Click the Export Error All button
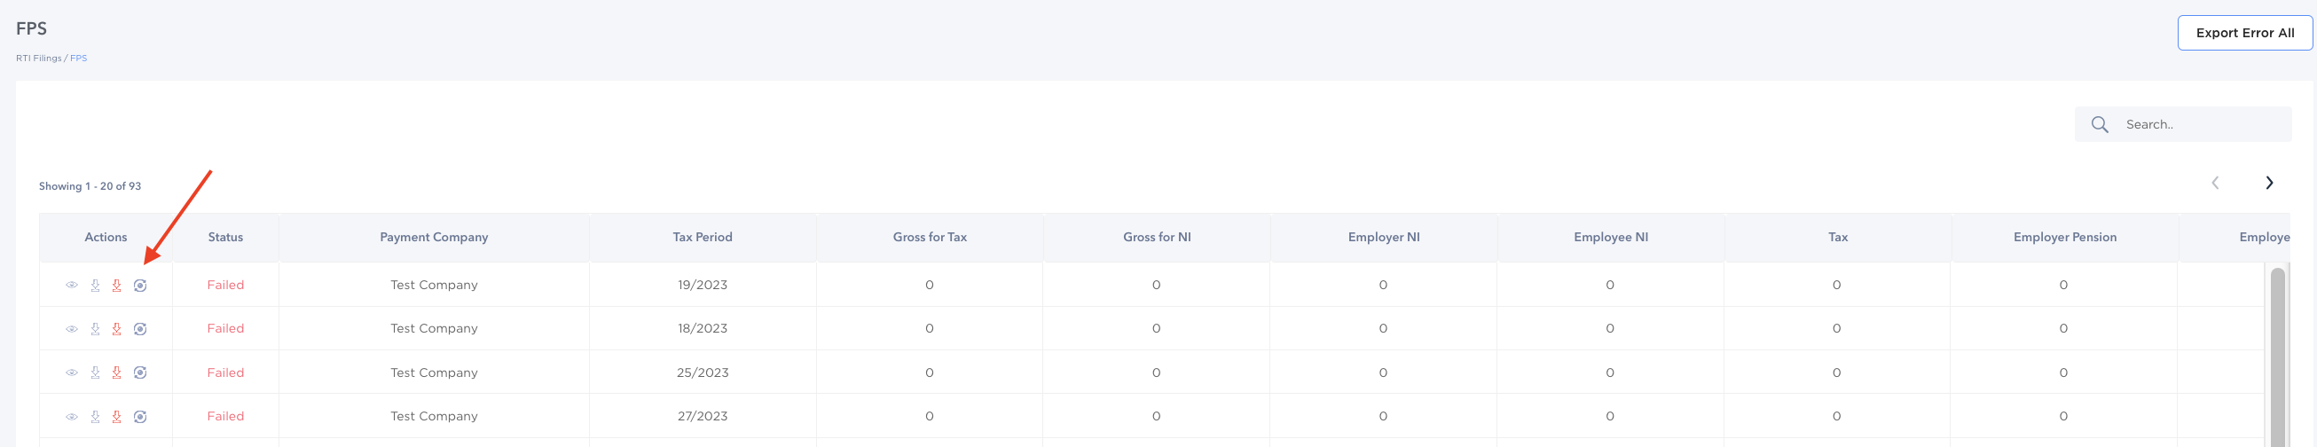Image resolution: width=2317 pixels, height=447 pixels. 2245,34
